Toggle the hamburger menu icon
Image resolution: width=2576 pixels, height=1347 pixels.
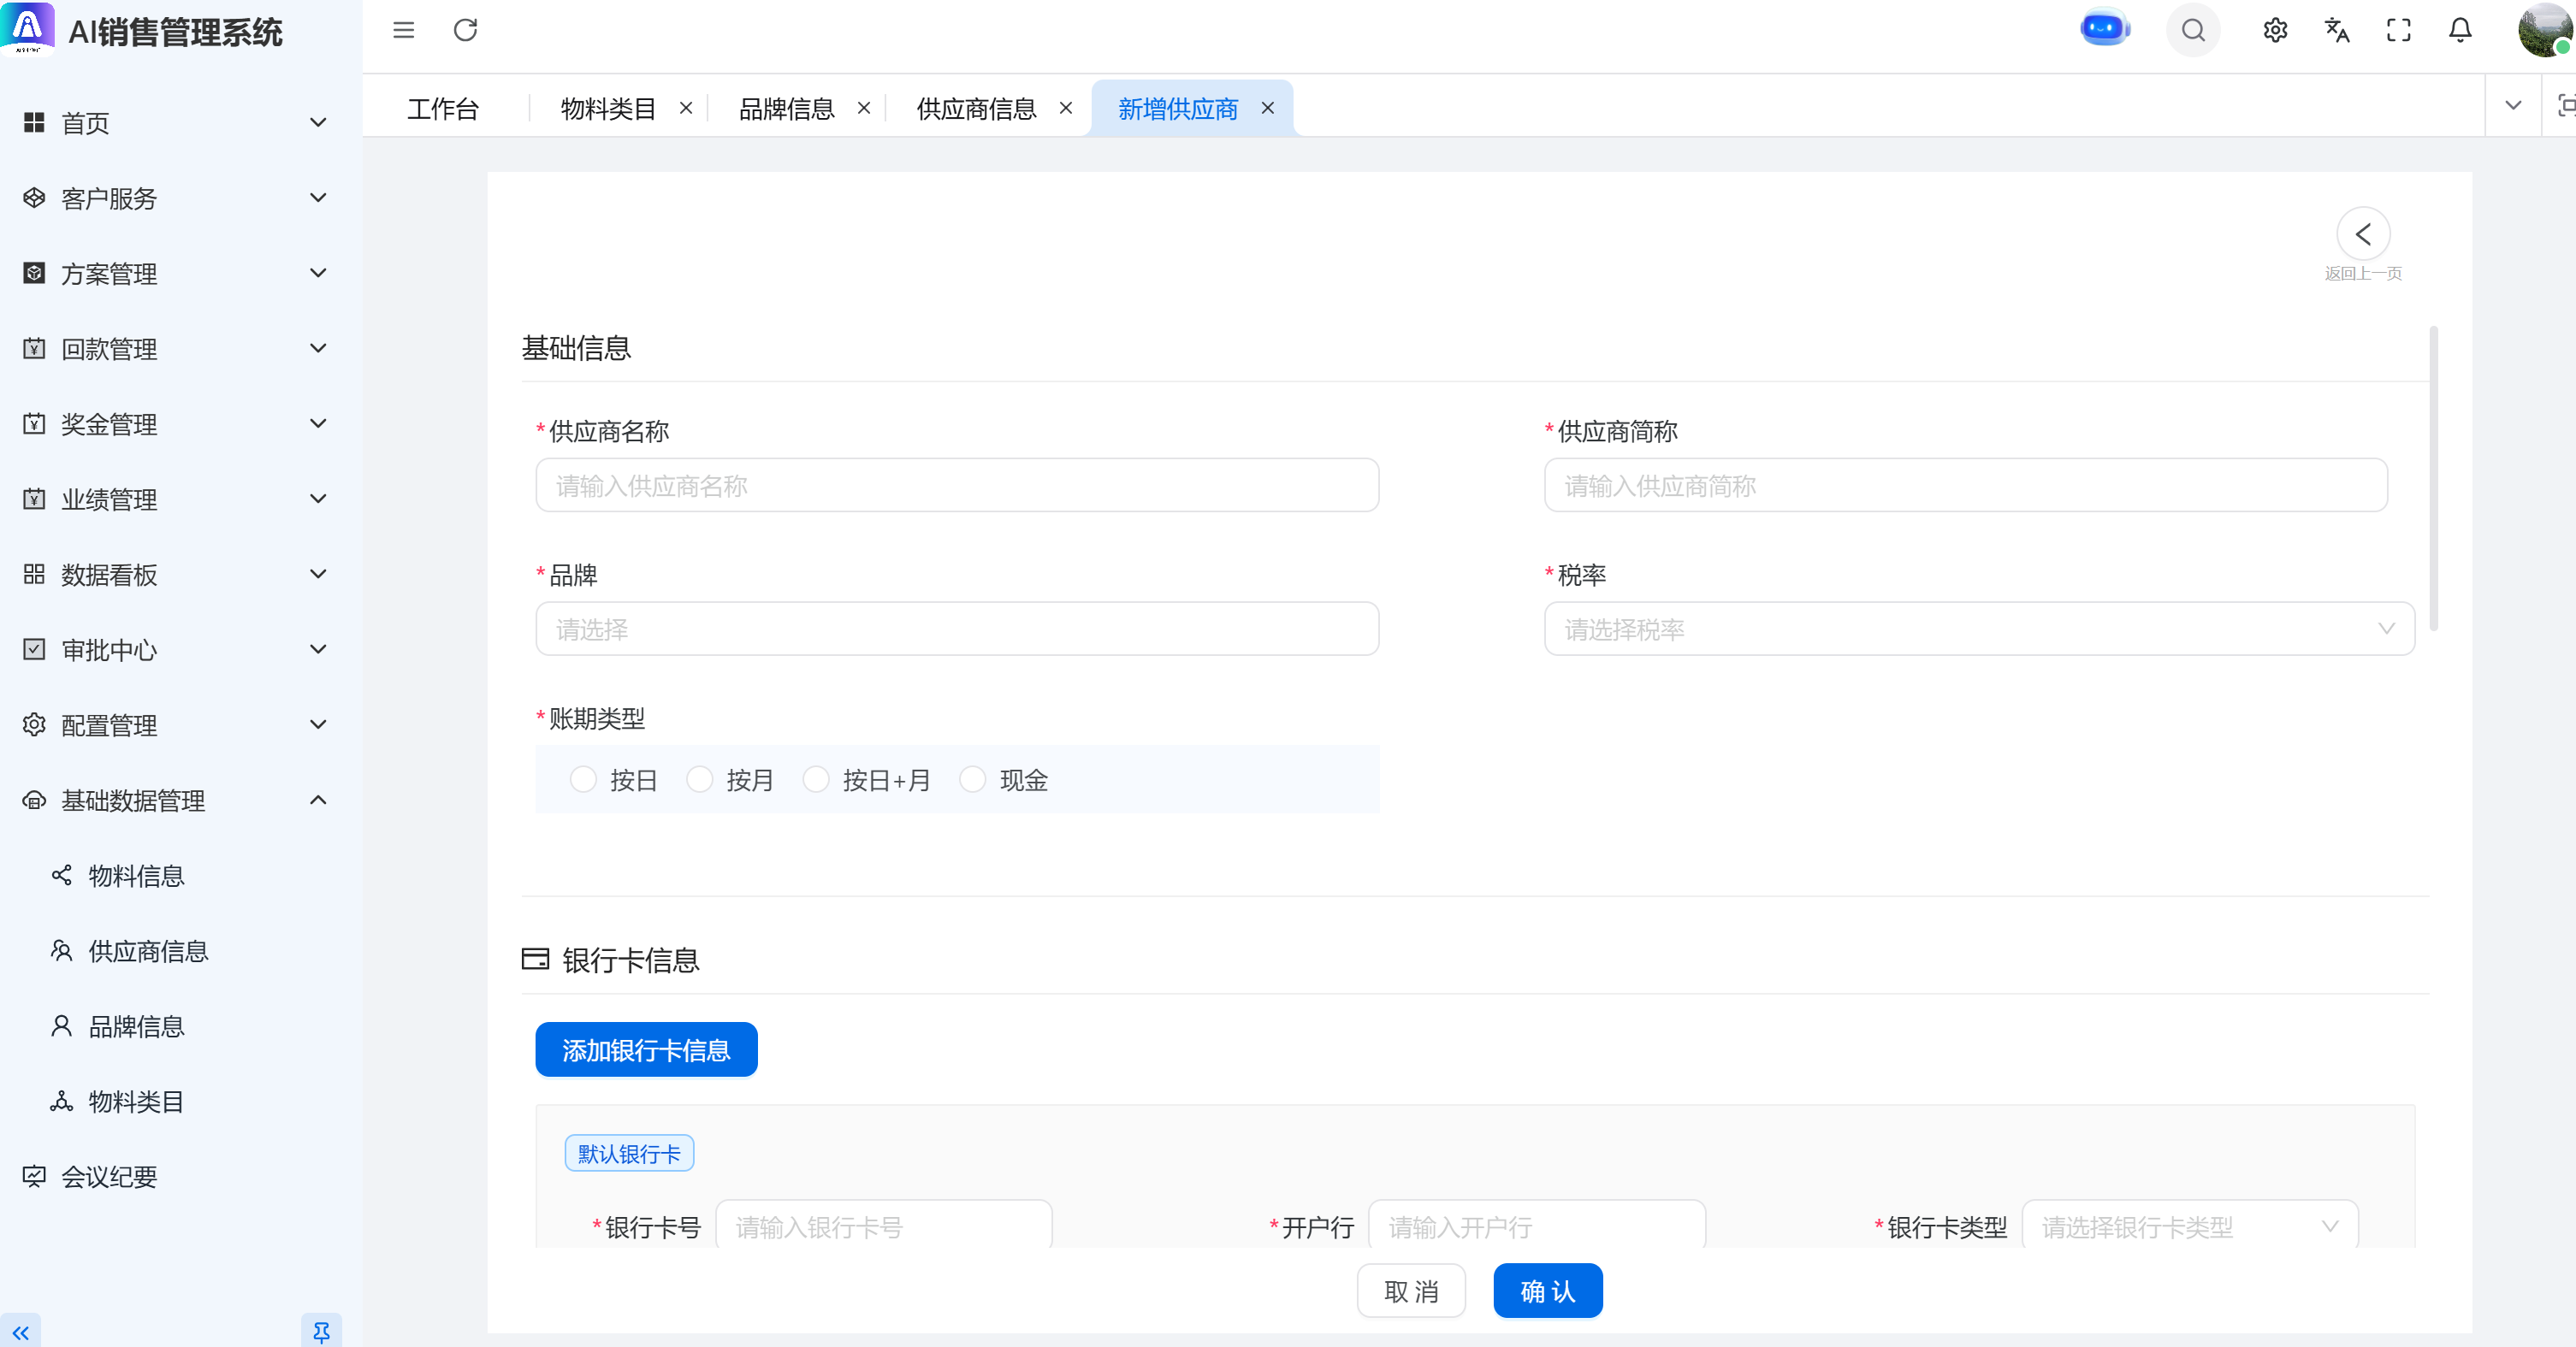coord(403,30)
